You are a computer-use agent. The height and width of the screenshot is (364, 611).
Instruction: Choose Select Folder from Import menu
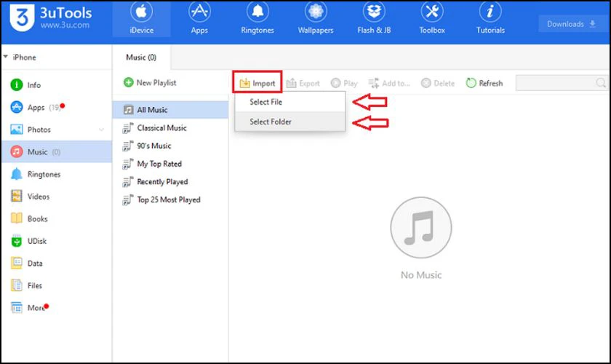[271, 122]
